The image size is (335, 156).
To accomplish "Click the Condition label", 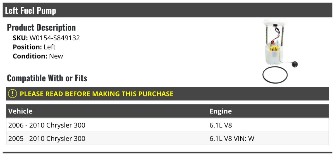I will click(30, 56).
